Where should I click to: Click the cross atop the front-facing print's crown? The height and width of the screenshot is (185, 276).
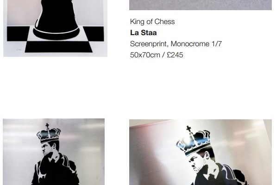(47, 125)
